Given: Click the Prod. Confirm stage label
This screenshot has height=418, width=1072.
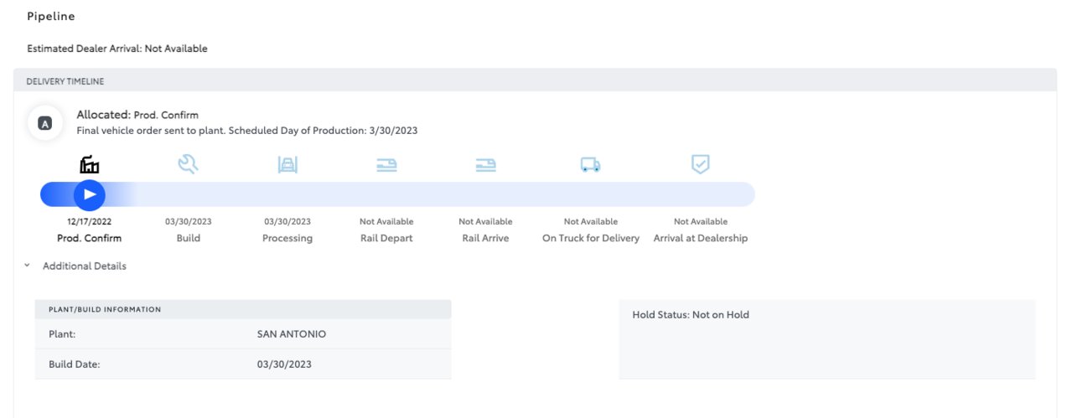Looking at the screenshot, I should click(89, 238).
